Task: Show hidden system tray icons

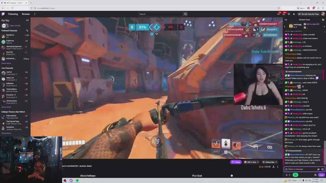Action: pos(300,180)
